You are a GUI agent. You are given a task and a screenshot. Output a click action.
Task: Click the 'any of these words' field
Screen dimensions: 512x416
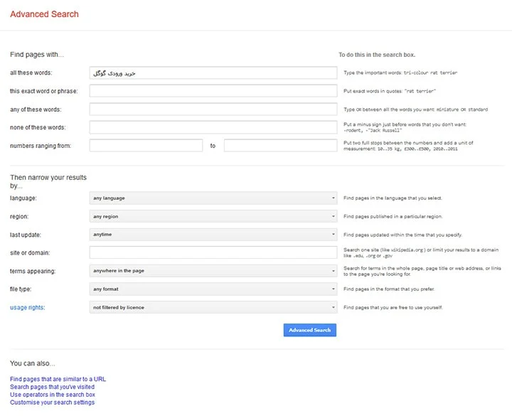point(213,109)
